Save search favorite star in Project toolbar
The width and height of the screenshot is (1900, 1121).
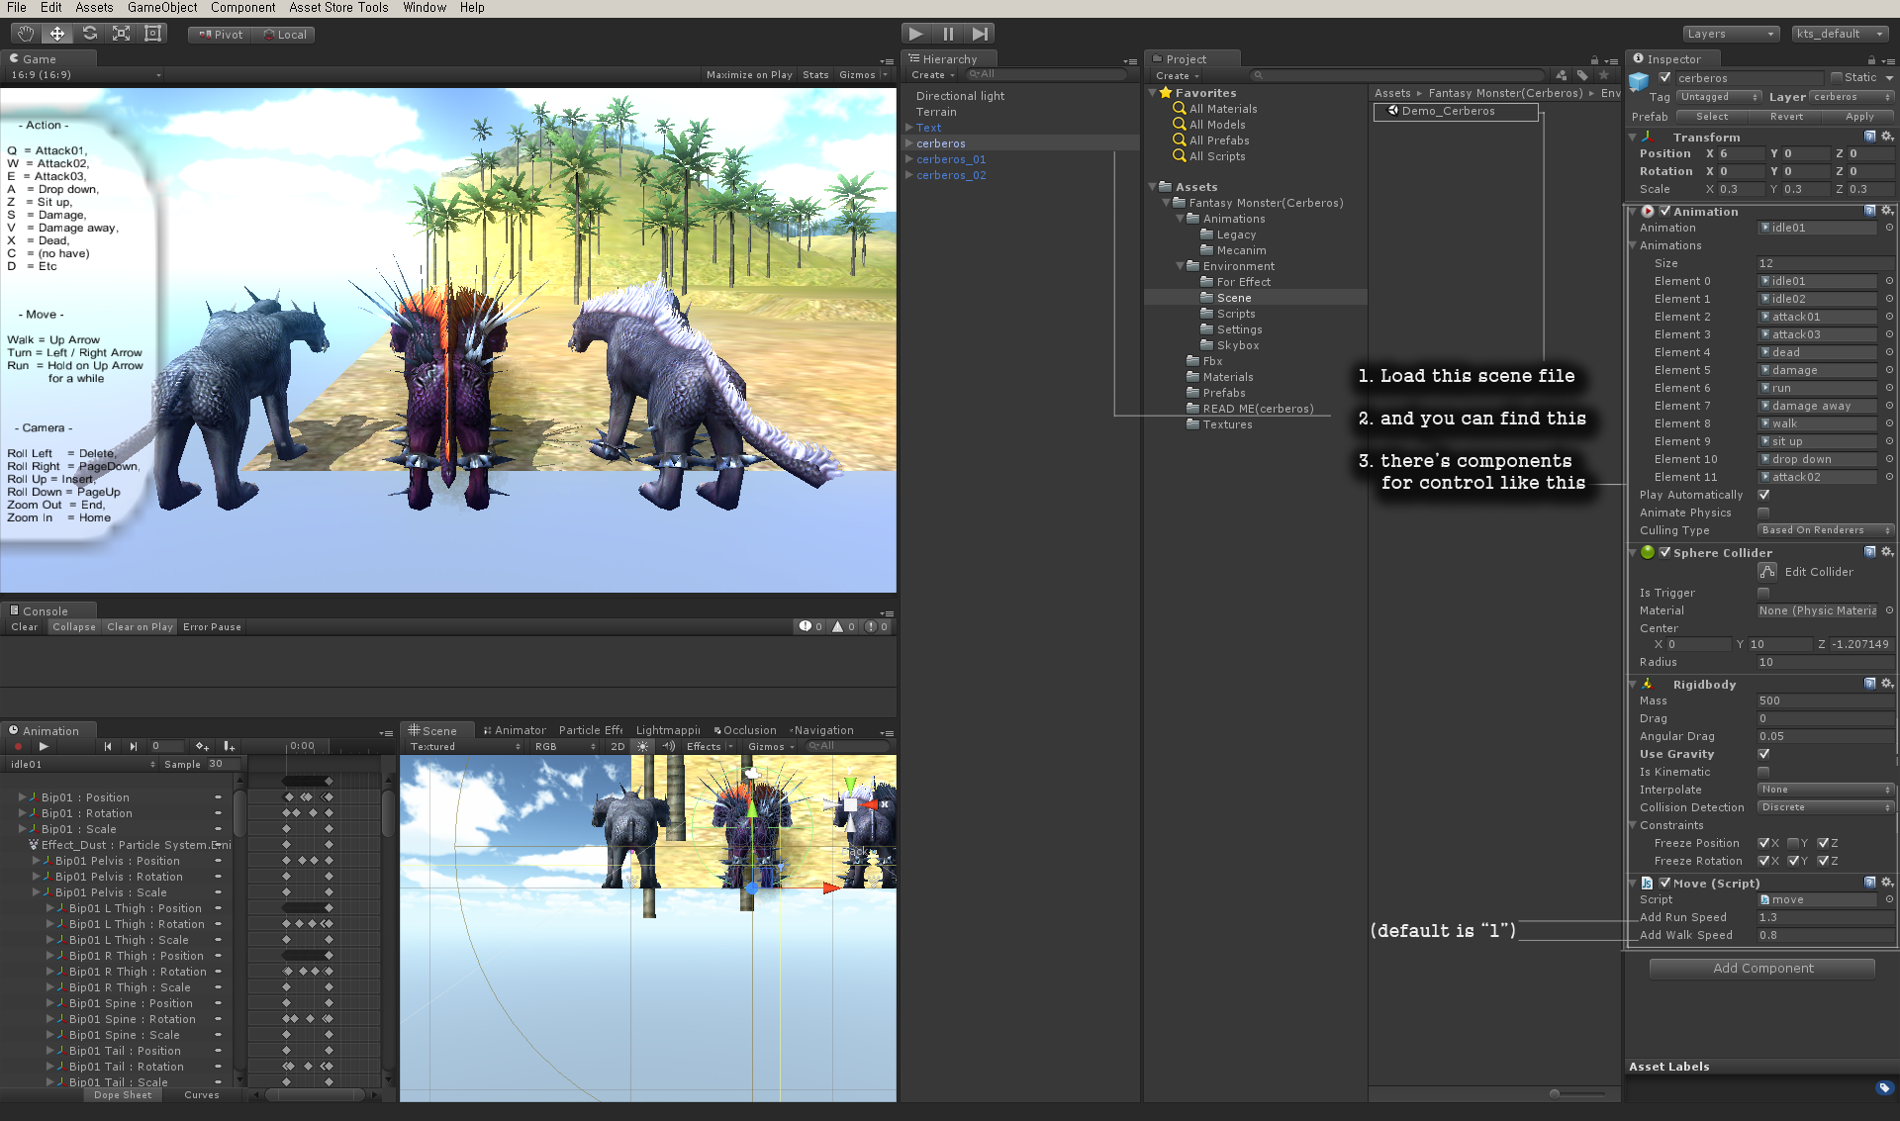[x=1604, y=75]
